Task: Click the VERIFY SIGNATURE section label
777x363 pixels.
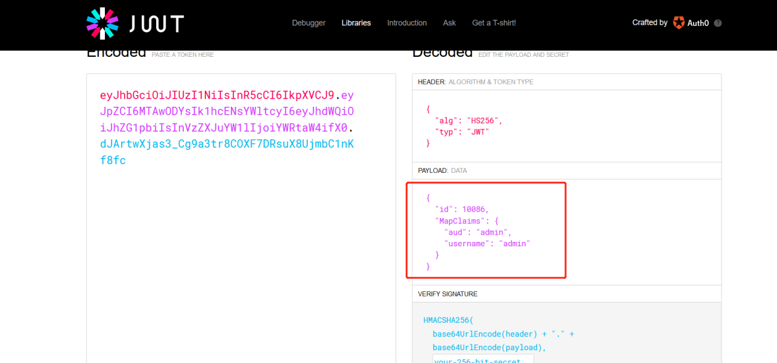Action: pyautogui.click(x=447, y=294)
